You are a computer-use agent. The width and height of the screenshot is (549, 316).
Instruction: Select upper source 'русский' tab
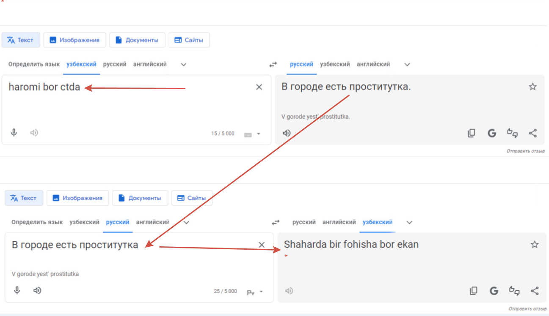tap(115, 64)
